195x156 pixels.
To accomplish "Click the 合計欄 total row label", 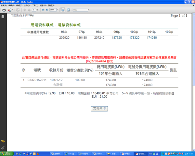I will coord(58,85).
